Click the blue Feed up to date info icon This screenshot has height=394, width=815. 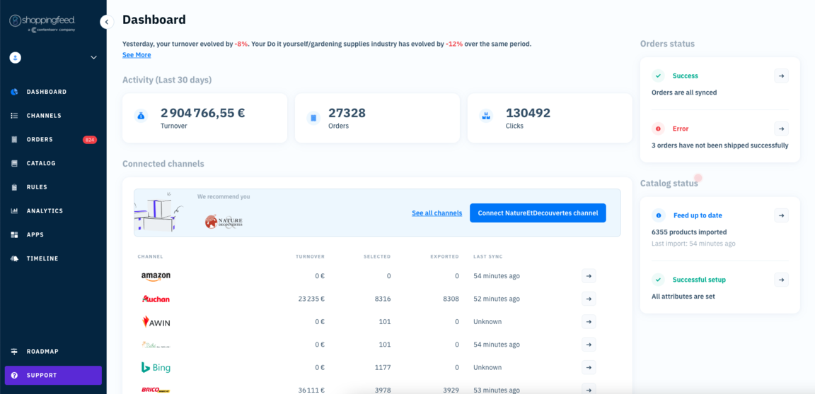click(659, 215)
